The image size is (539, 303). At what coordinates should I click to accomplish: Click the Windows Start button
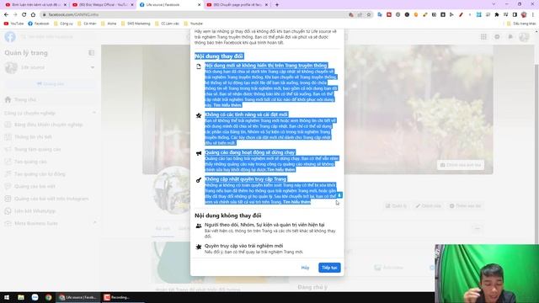coord(7,297)
